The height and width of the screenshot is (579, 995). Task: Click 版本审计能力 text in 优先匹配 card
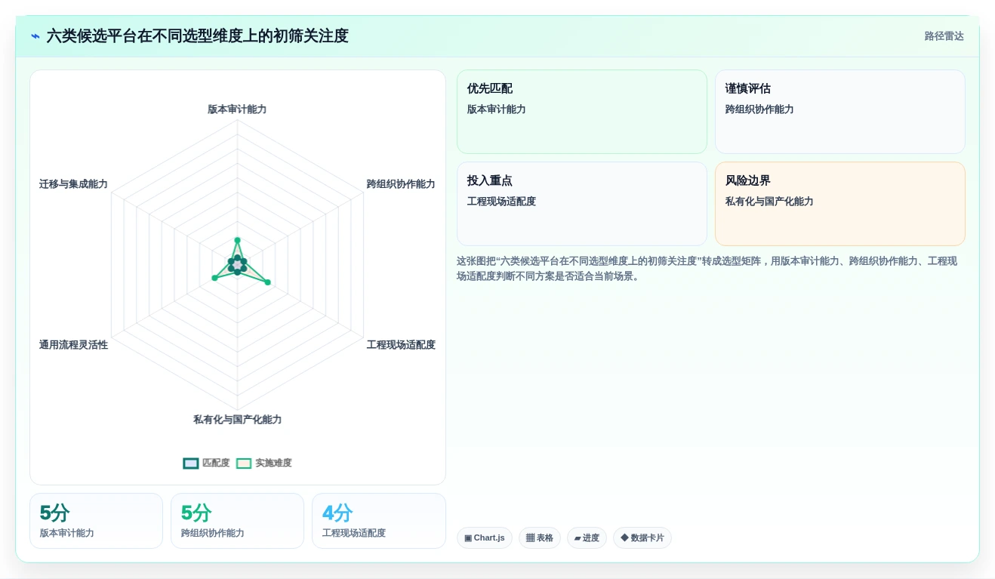pos(497,109)
